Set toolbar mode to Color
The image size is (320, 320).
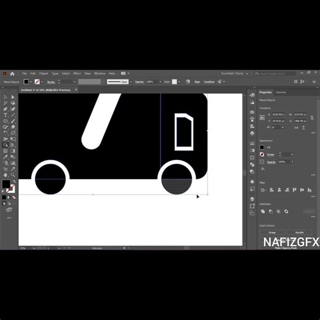4,198
